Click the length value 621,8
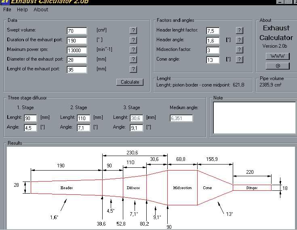 [x=238, y=85]
